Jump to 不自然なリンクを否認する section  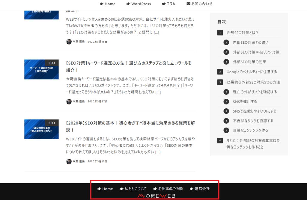[253, 121]
